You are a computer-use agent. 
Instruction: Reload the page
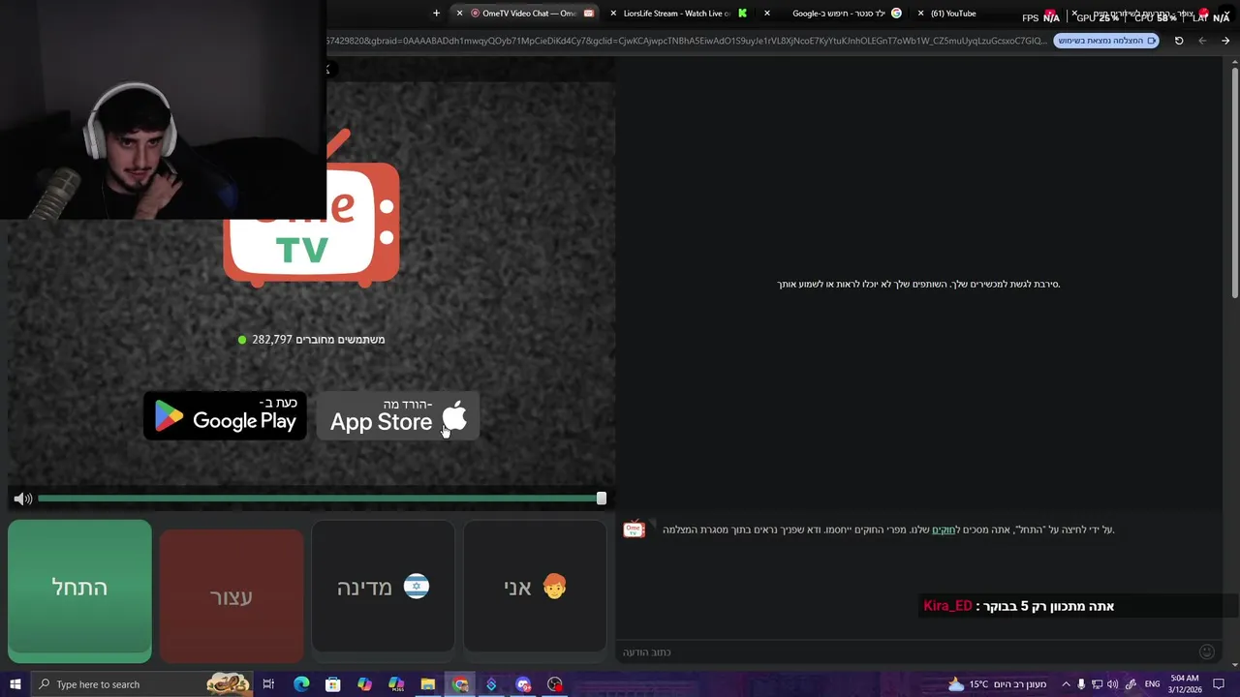(1179, 41)
